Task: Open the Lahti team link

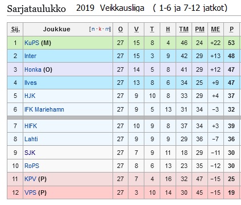Action: coord(31,139)
